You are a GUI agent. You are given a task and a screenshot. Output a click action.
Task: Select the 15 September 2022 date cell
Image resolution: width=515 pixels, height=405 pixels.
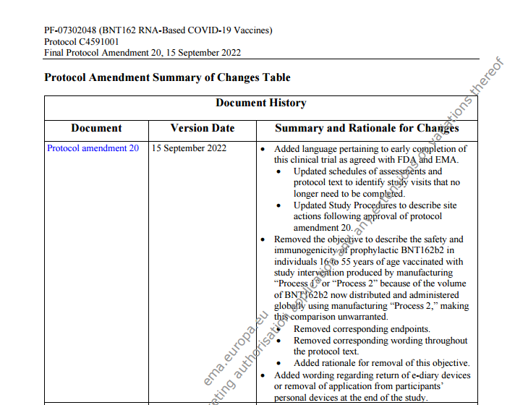point(189,148)
